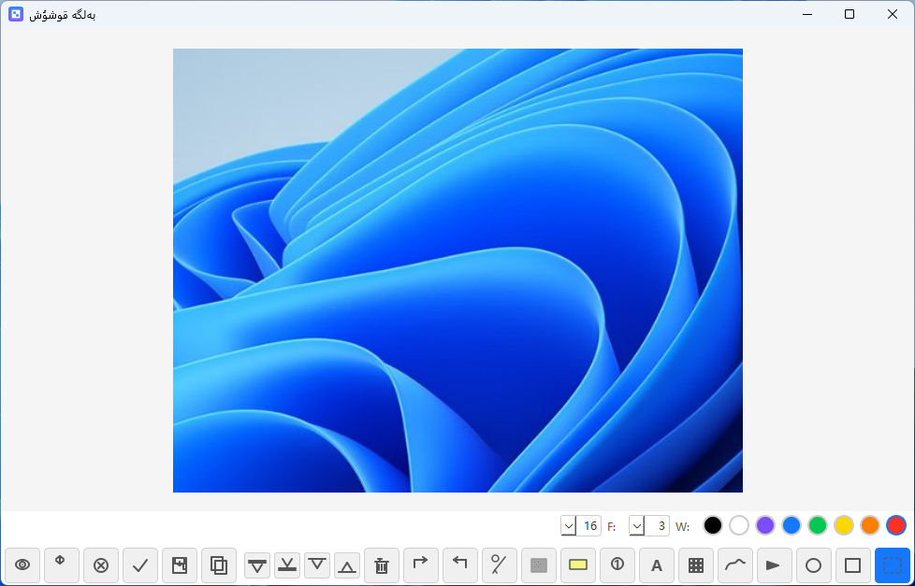Click the small diamond icon button

pyautogui.click(x=62, y=565)
